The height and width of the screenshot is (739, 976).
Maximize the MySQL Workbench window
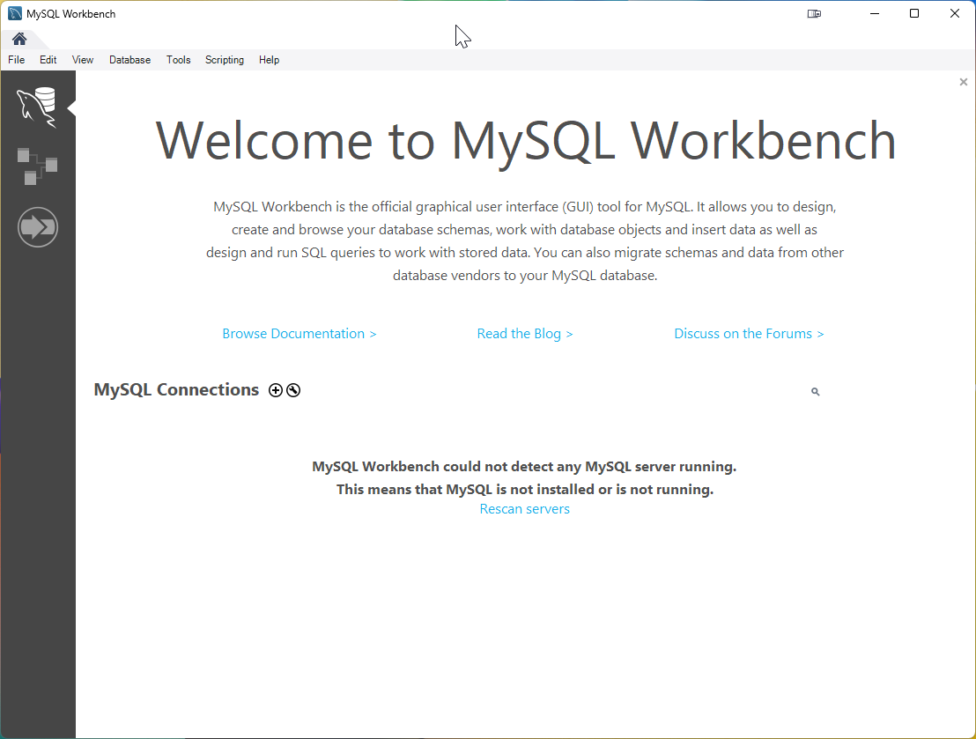pyautogui.click(x=914, y=14)
